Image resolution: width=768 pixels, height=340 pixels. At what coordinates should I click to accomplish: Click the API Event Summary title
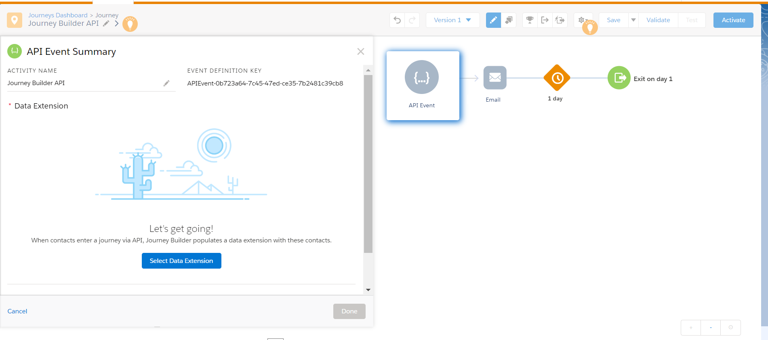72,52
